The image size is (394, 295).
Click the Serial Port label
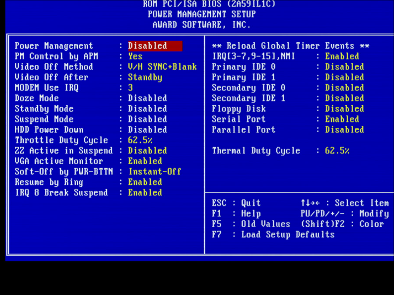click(x=239, y=119)
